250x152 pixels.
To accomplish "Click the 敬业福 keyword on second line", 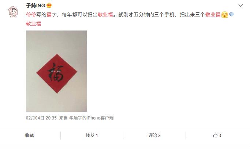I will (x=33, y=23).
